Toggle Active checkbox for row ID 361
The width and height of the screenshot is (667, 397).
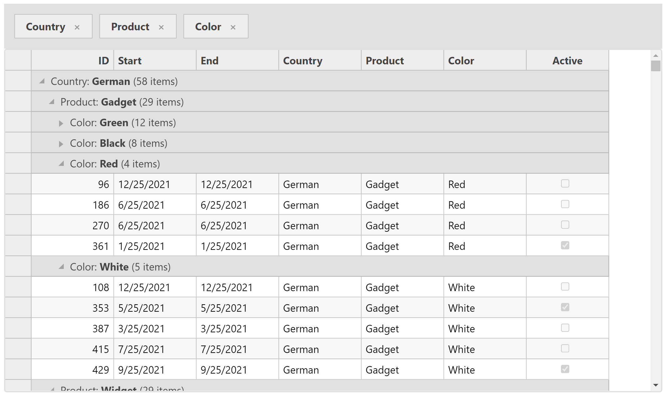coord(565,245)
